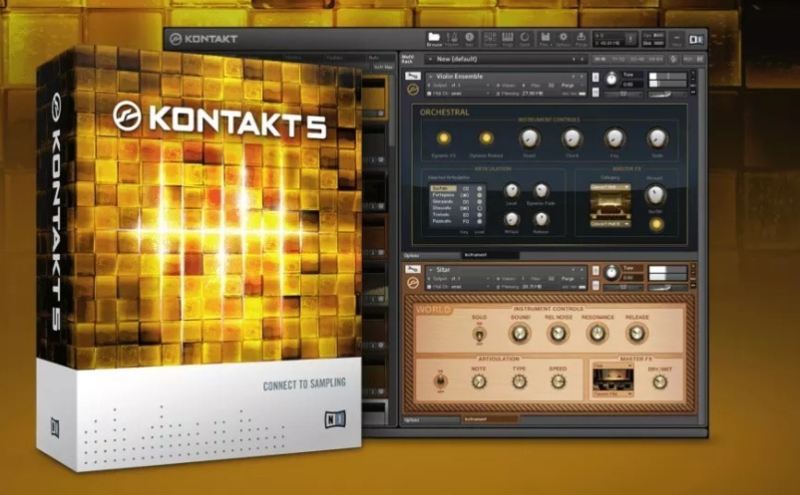800x495 pixels.
Task: Select the Sustain articulation
Action: [443, 188]
